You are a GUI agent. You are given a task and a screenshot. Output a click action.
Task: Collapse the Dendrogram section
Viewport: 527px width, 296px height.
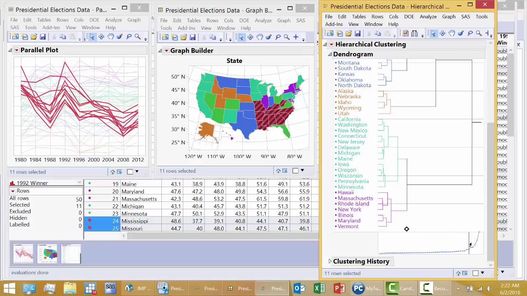click(330, 54)
